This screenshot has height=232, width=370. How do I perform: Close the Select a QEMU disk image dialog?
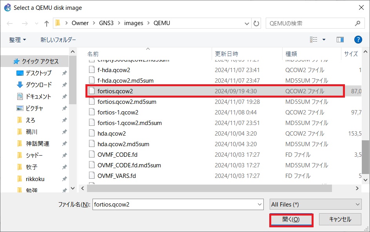point(361,7)
